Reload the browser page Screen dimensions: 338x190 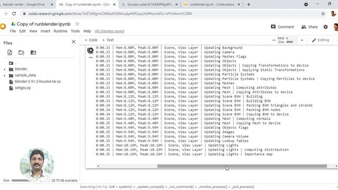pos(14,14)
